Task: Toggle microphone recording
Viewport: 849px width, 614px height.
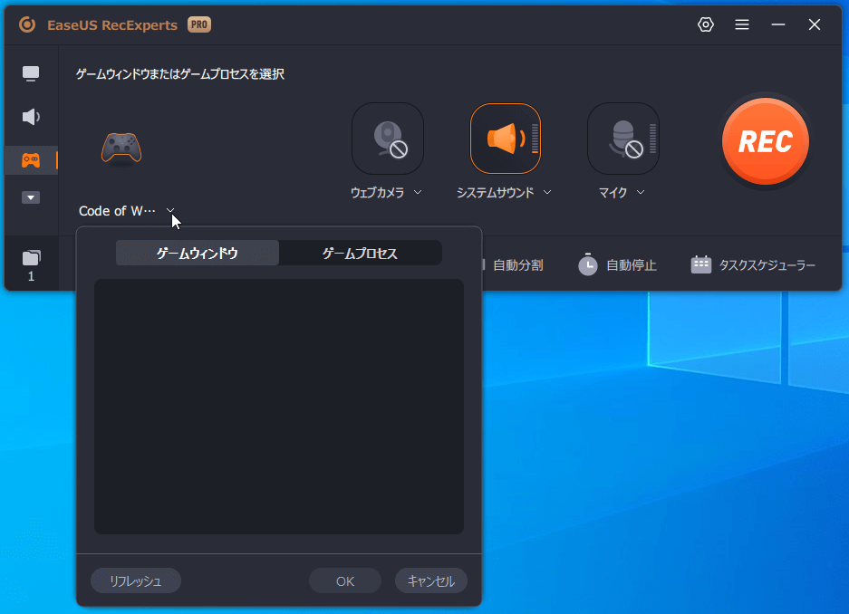Action: click(622, 139)
